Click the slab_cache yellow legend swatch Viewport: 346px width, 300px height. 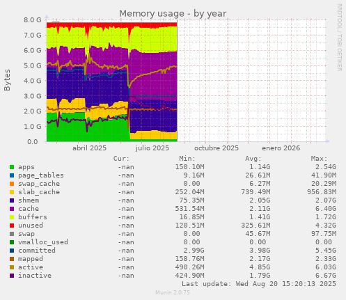coord(12,192)
